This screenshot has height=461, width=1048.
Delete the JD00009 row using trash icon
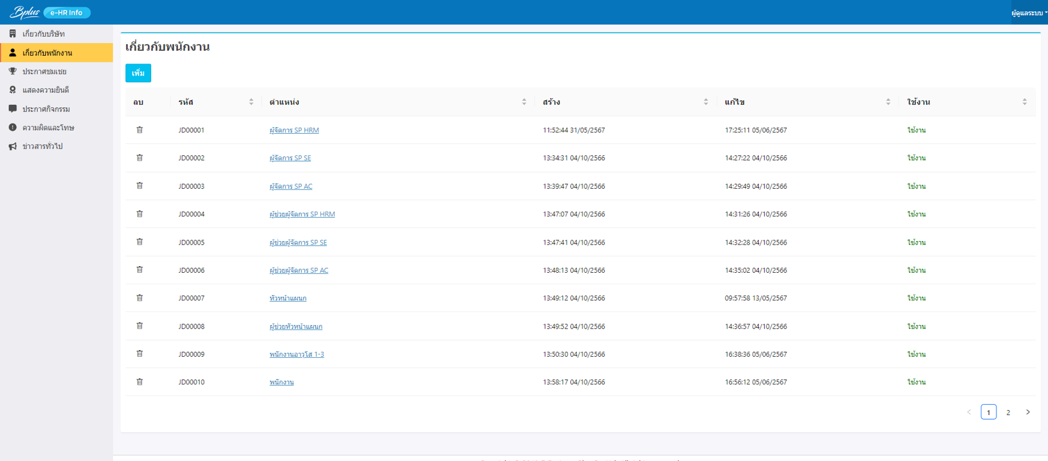pos(139,354)
